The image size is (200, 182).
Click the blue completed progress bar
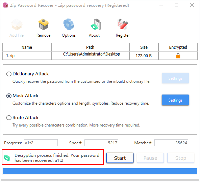point(100,171)
